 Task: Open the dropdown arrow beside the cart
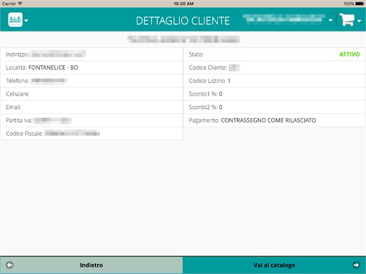pos(359,21)
